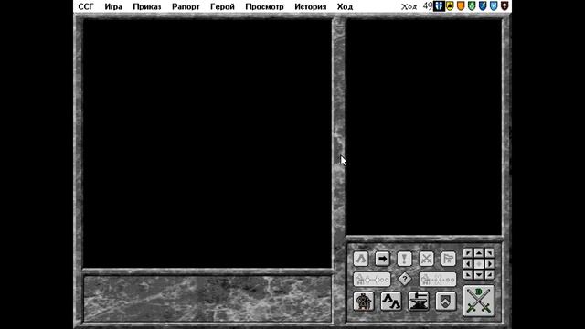The image size is (585, 329).
Task: Click the question mark diamond button
Action: (x=405, y=279)
